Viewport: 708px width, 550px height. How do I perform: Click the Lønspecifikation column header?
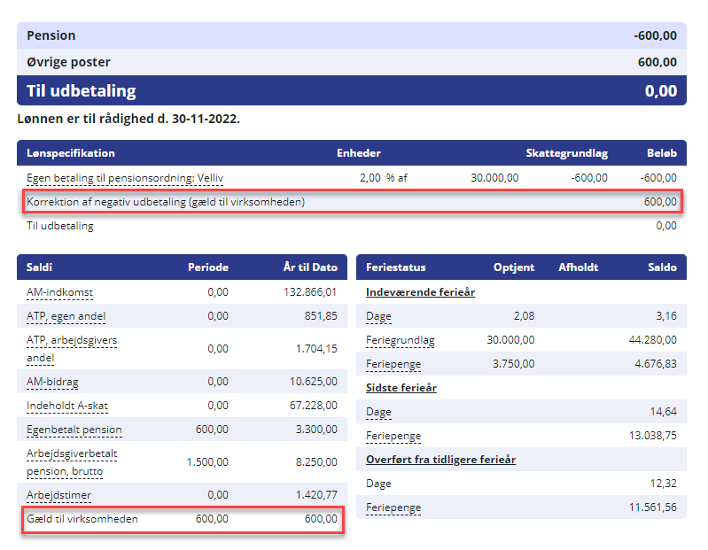pyautogui.click(x=70, y=153)
